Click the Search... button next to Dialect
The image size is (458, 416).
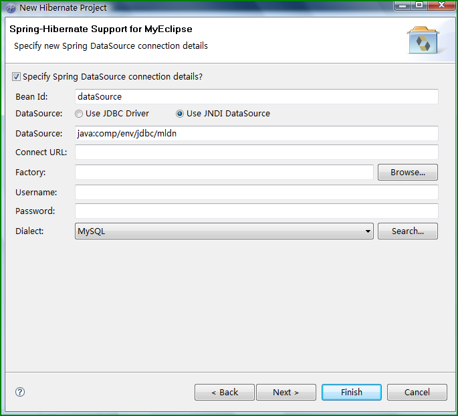pos(408,231)
